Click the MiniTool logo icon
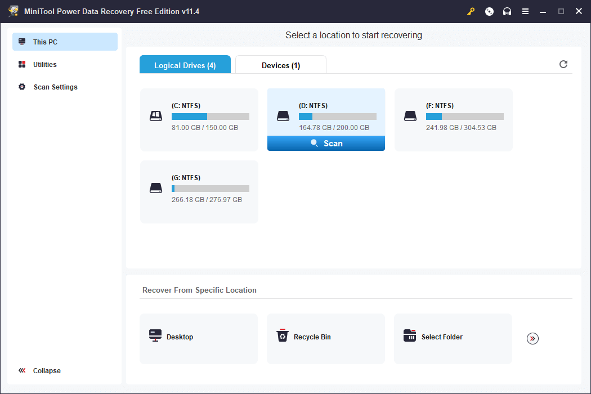 tap(14, 11)
